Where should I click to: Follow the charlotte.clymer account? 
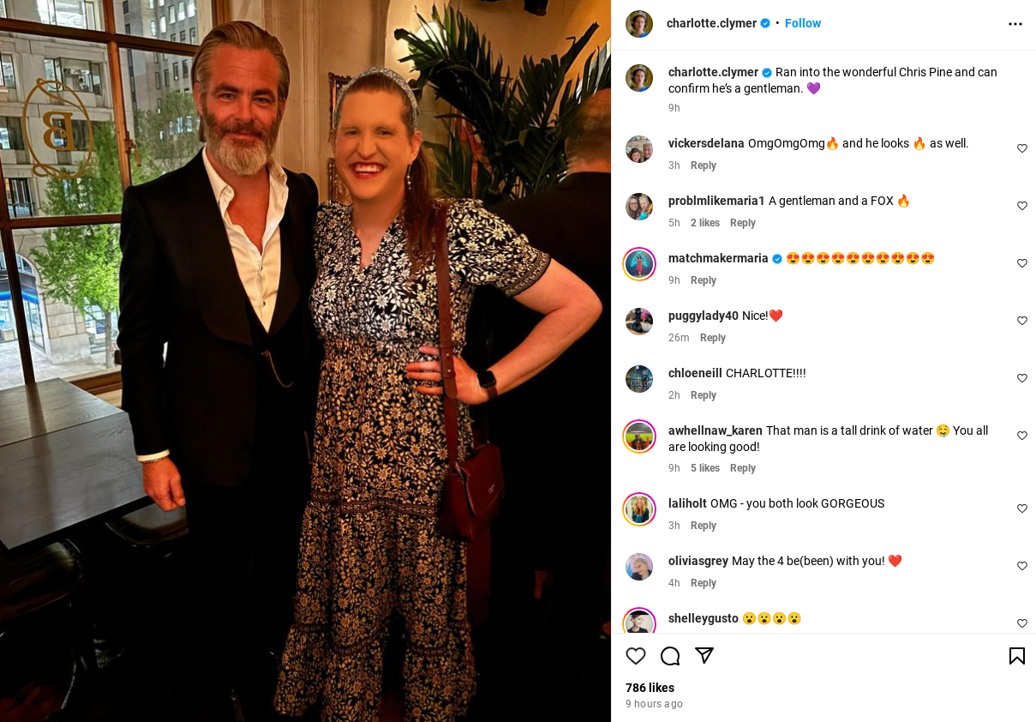point(803,23)
